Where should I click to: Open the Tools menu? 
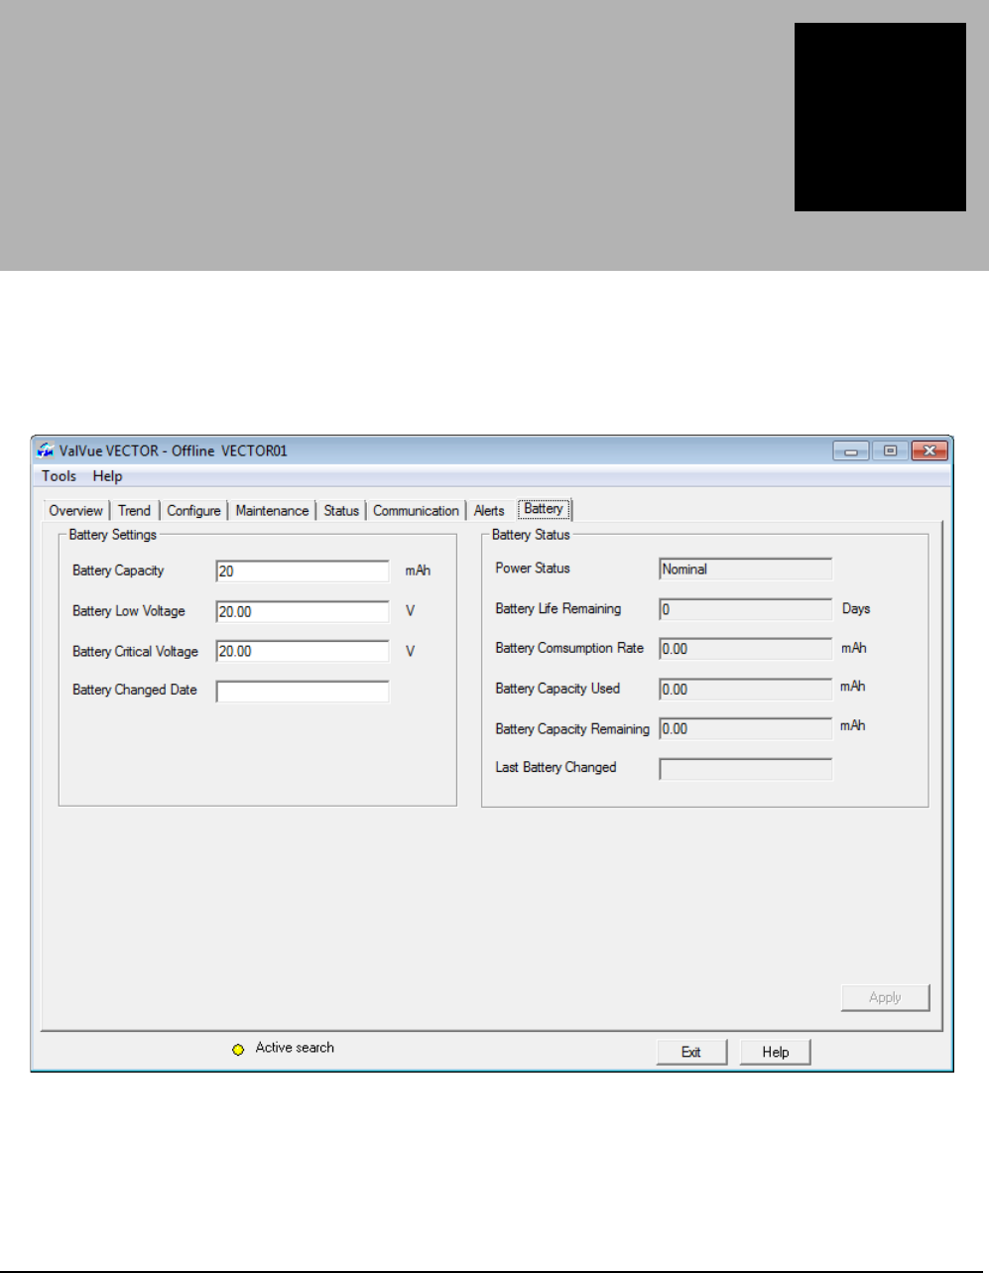tap(59, 476)
